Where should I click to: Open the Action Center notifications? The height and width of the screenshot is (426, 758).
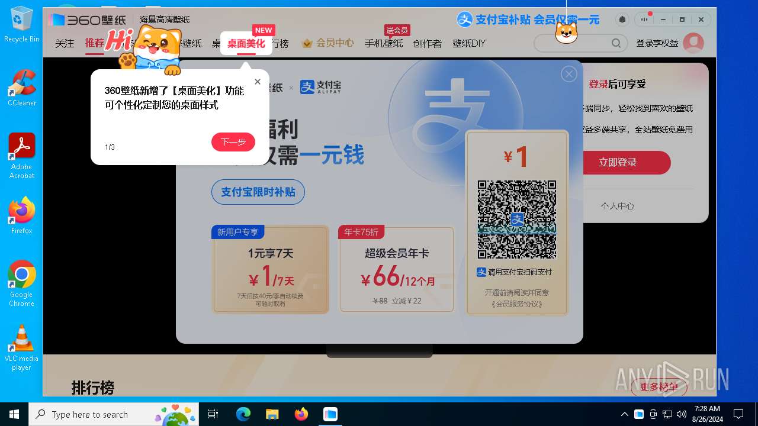(x=738, y=414)
